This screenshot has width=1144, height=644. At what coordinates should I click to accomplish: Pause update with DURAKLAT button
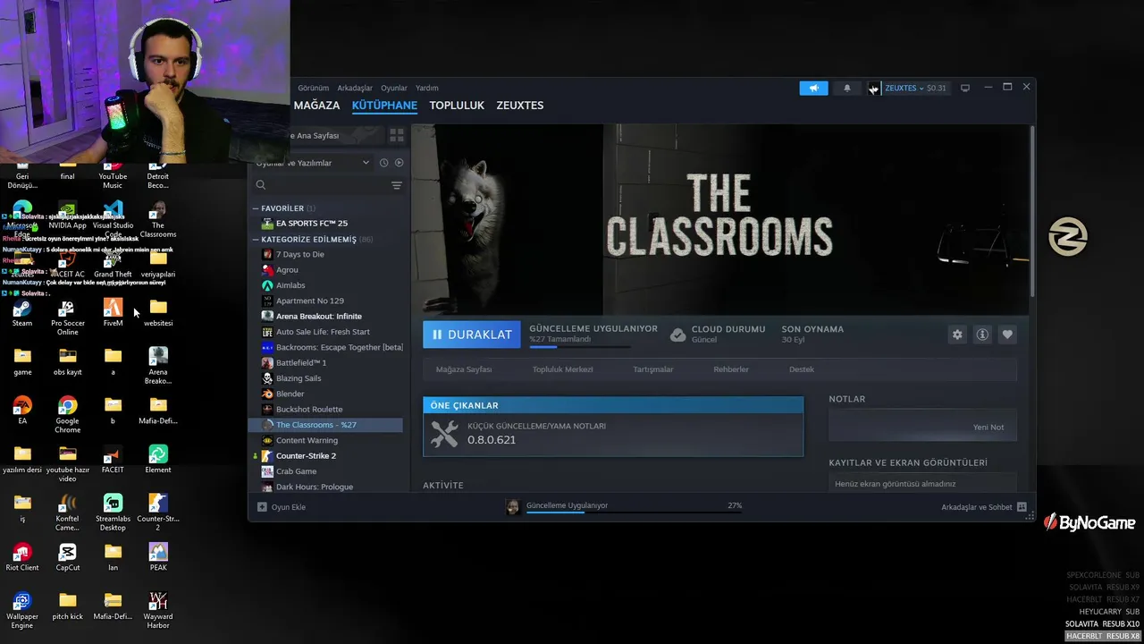tap(472, 335)
